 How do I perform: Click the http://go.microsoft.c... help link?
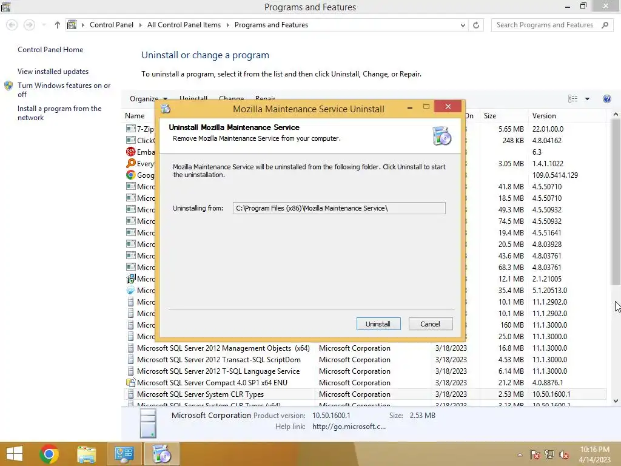(x=349, y=427)
